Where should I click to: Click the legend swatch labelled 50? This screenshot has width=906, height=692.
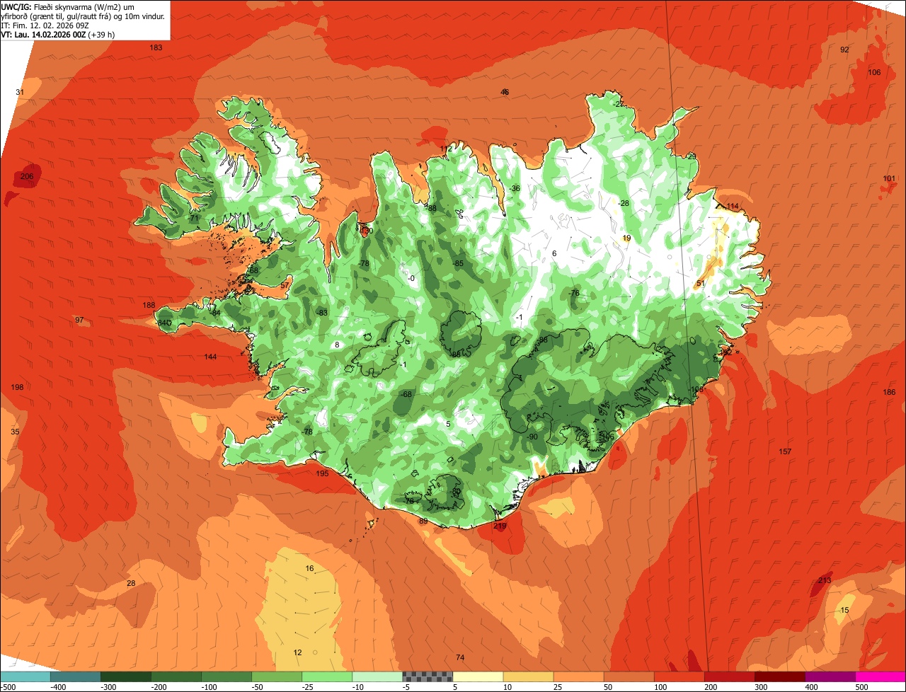(x=629, y=676)
